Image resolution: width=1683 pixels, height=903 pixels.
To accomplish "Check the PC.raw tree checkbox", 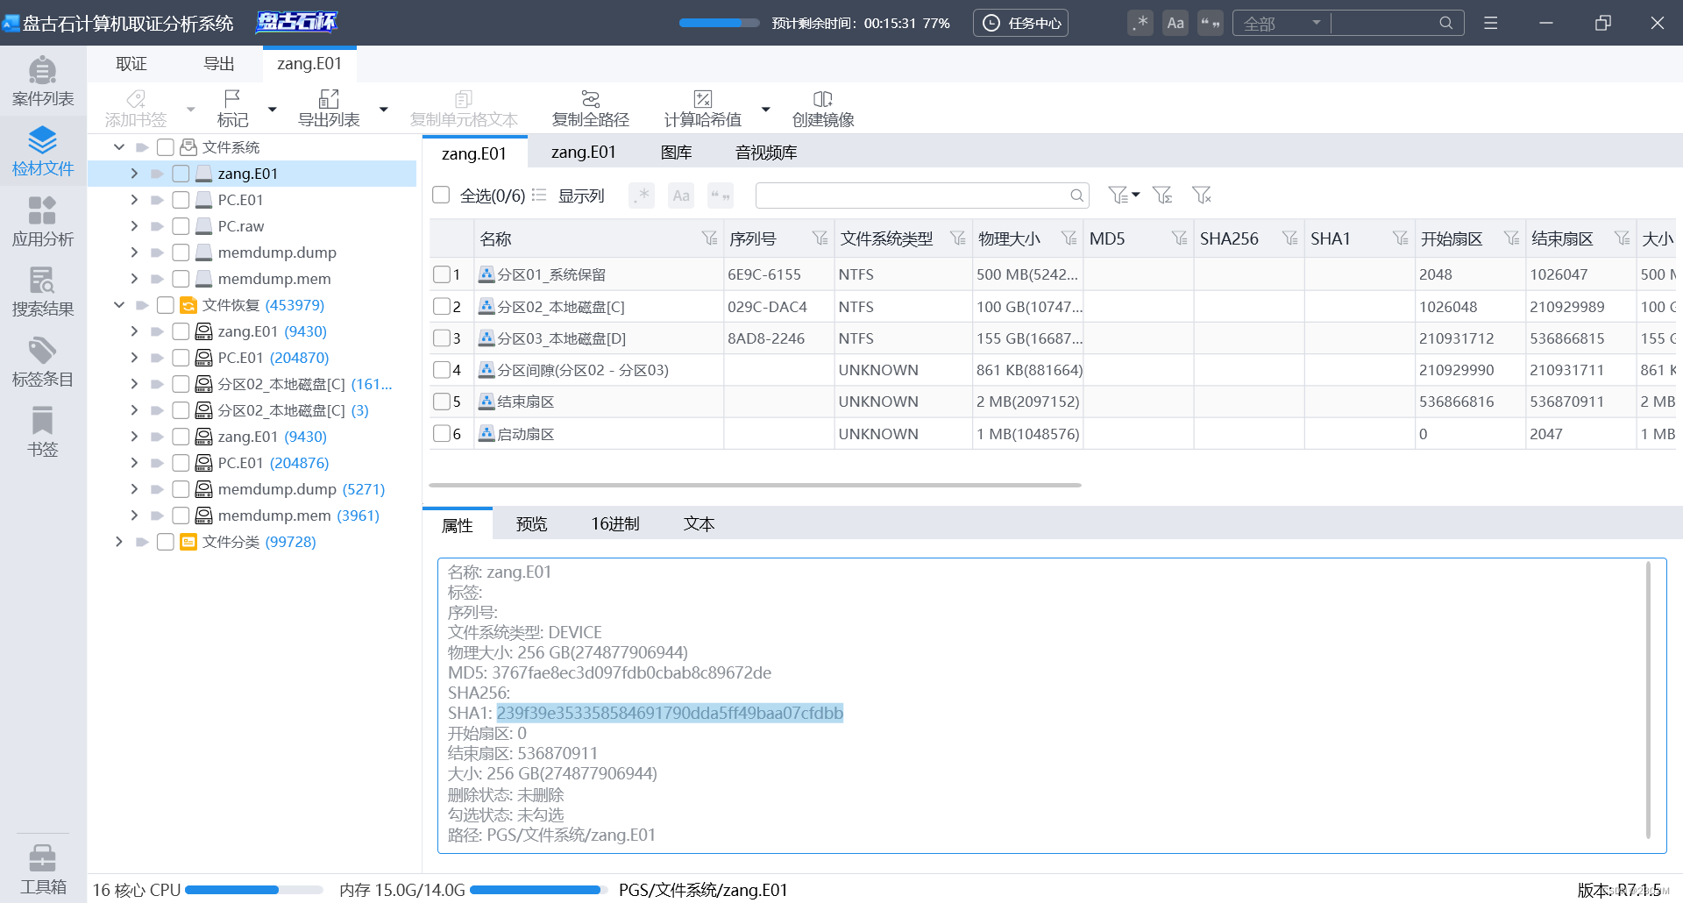I will (x=181, y=225).
